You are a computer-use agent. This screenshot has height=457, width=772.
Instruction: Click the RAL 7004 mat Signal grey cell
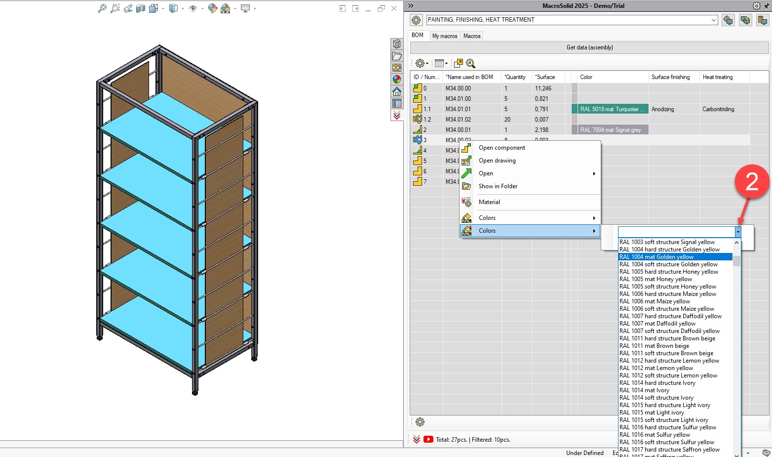(612, 130)
